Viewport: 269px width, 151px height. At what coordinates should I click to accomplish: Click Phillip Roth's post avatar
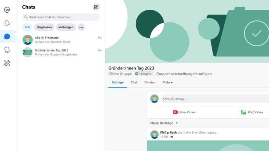[x=154, y=134]
